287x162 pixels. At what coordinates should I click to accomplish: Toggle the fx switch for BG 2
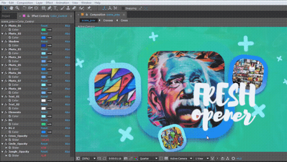tap(6, 128)
